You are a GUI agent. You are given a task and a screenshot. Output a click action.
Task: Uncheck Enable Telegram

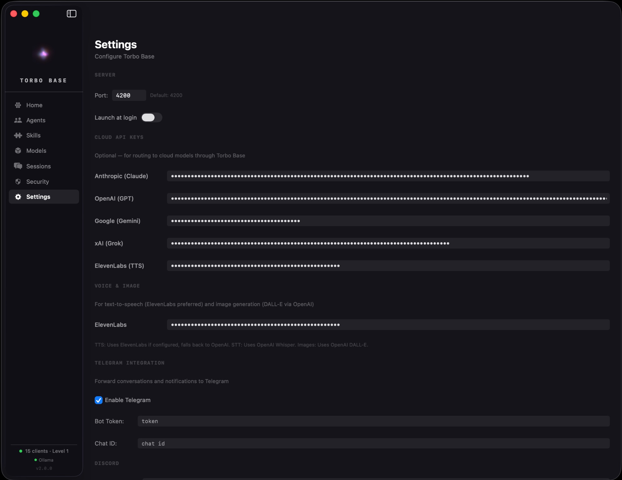pos(99,400)
